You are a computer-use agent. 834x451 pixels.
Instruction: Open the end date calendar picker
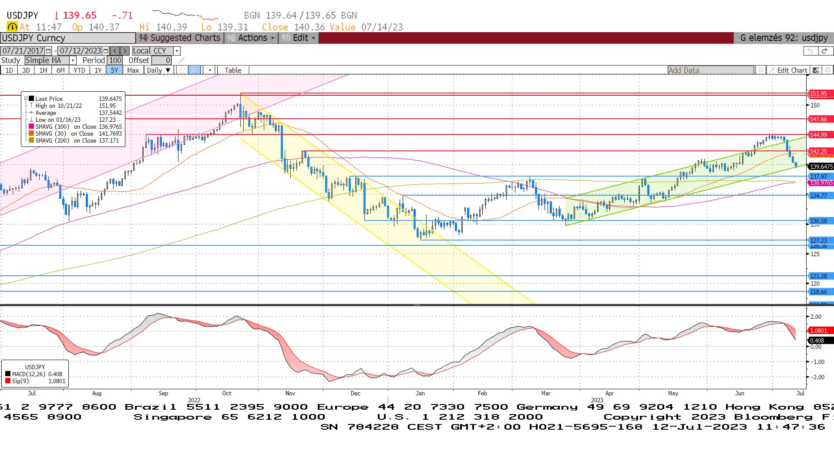click(x=105, y=51)
